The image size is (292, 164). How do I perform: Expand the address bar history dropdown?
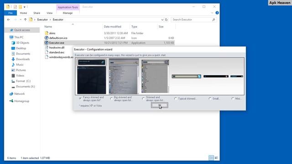coord(162,20)
